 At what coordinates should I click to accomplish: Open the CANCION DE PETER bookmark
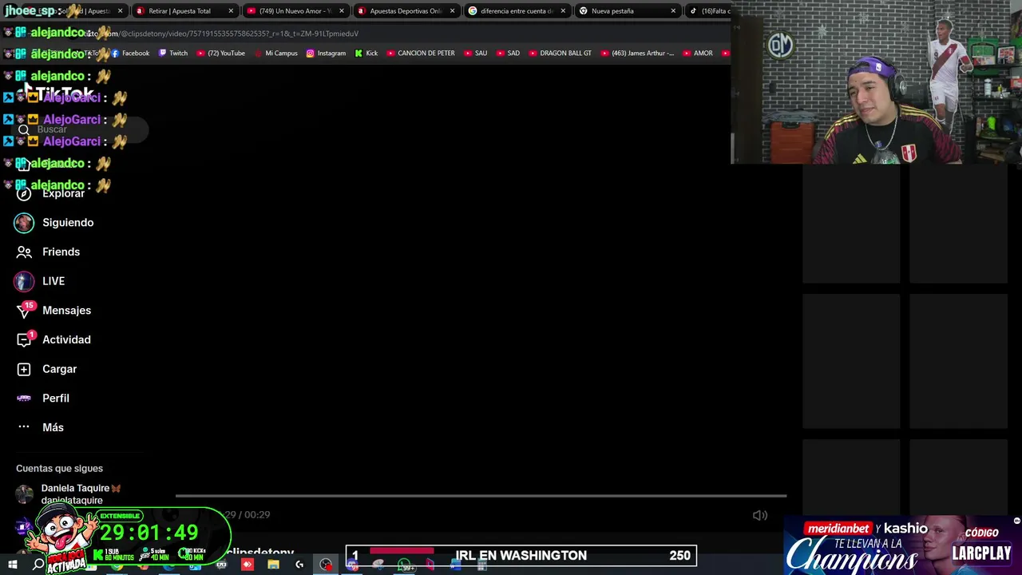click(421, 54)
